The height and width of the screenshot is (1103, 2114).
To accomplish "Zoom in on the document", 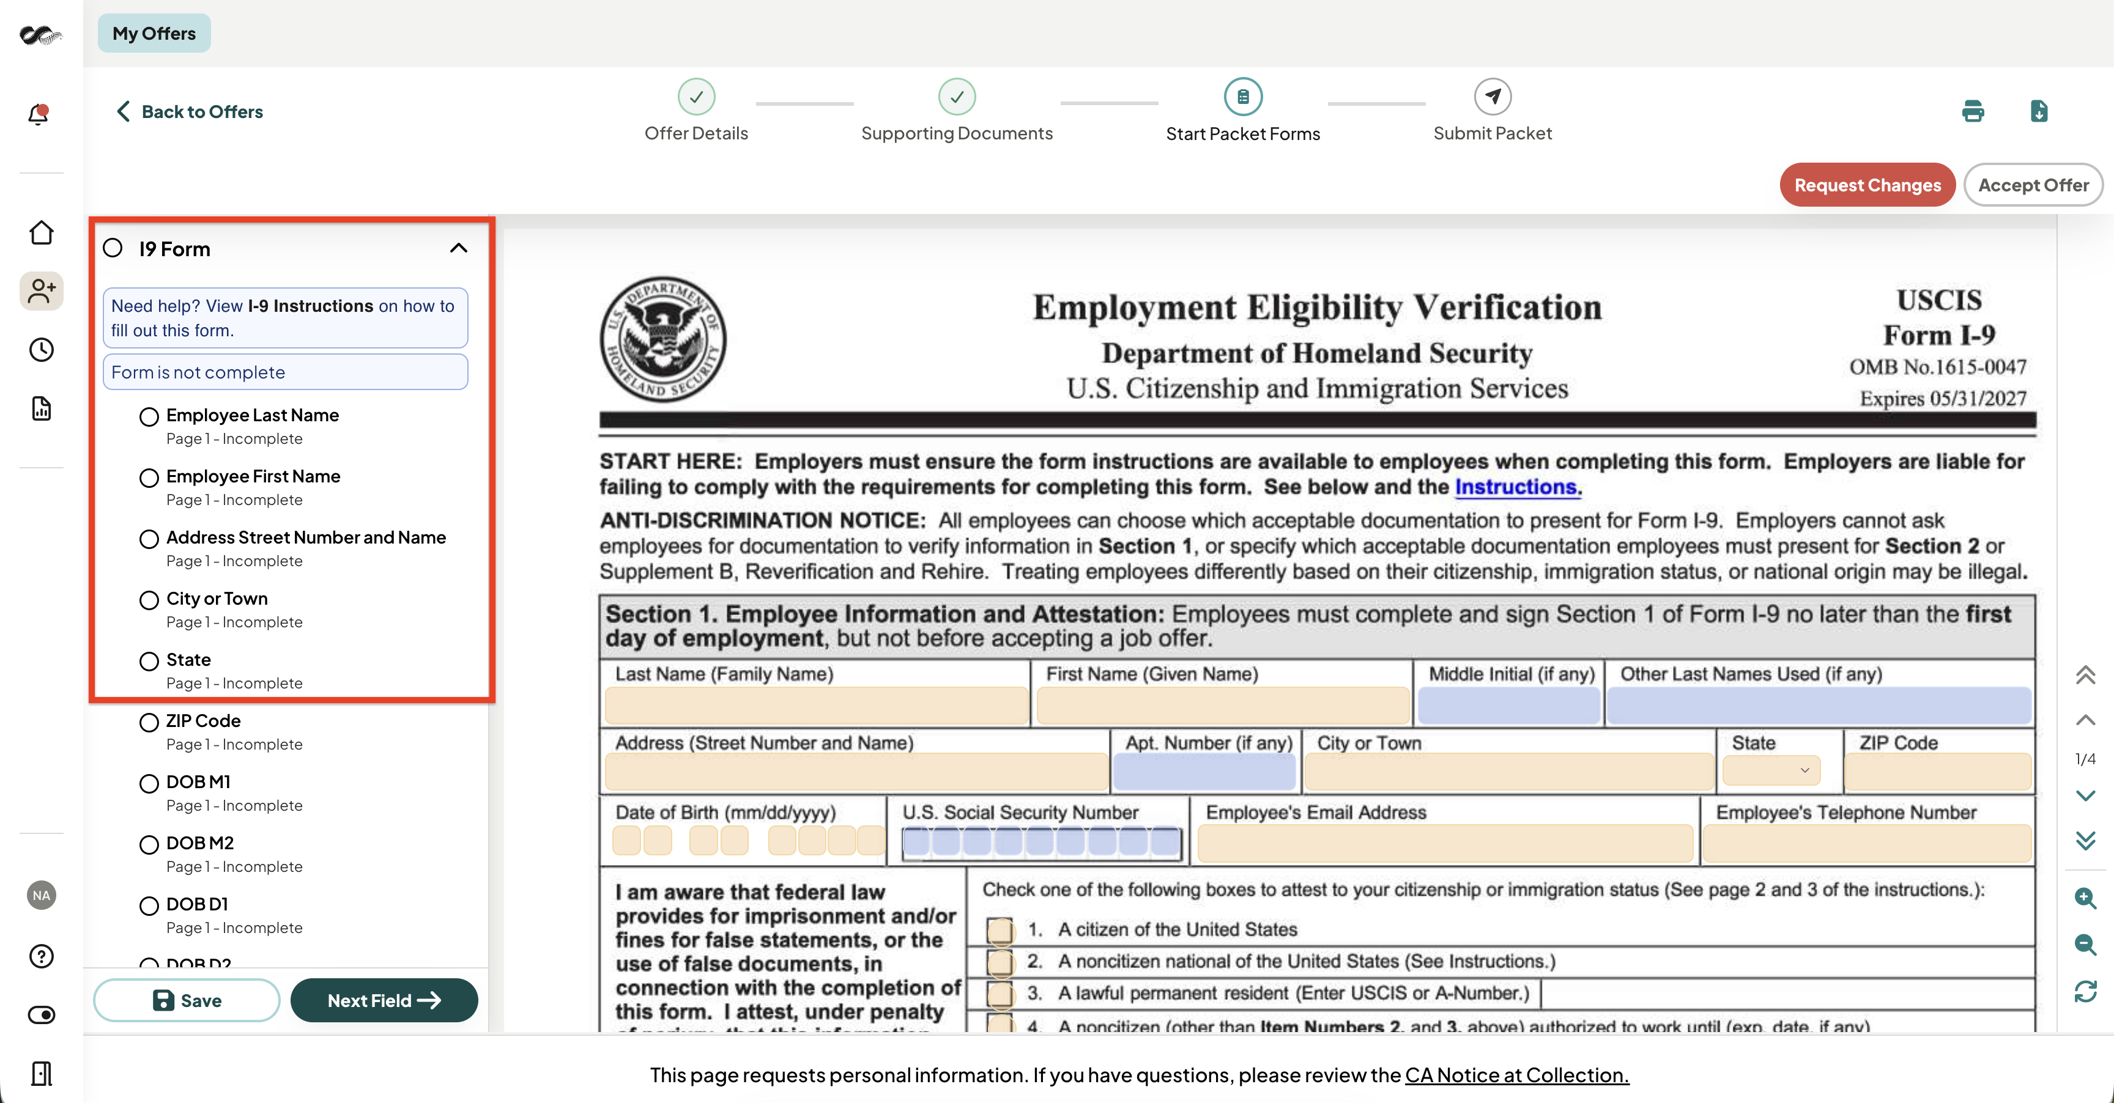I will [2085, 898].
